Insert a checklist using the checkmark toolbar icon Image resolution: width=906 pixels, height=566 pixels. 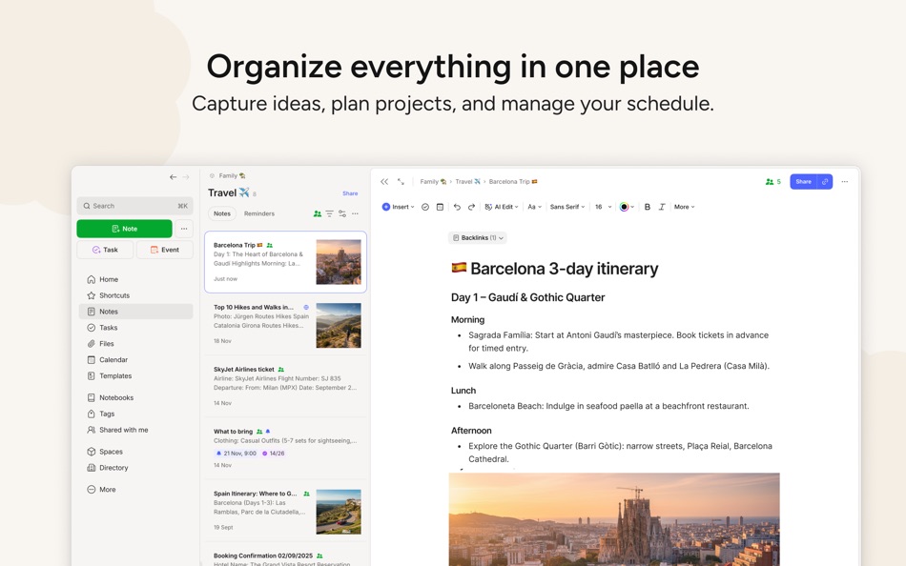coord(424,206)
